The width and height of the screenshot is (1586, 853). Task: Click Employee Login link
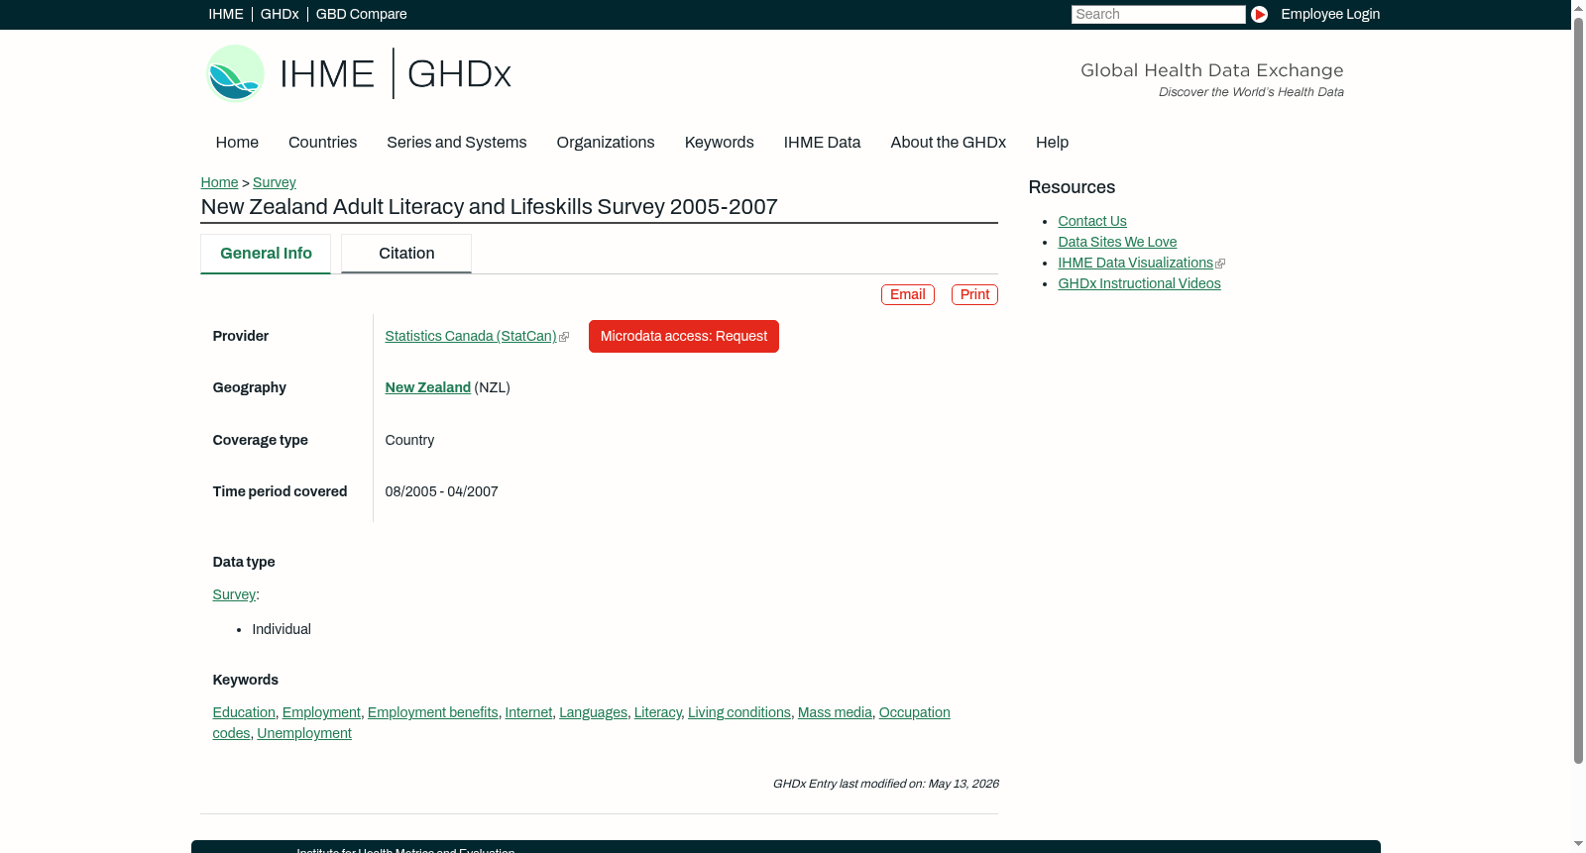pos(1330,14)
